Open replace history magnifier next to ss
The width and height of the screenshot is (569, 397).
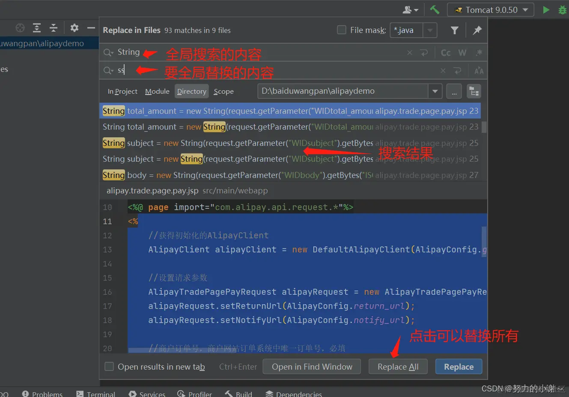pyautogui.click(x=108, y=71)
